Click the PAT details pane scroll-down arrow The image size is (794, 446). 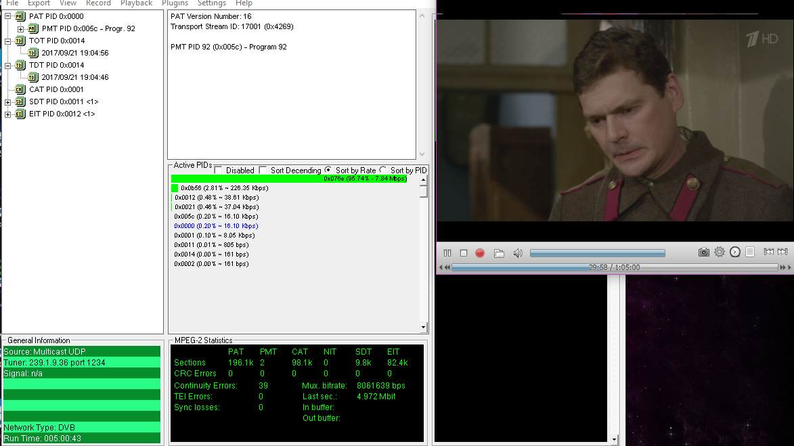pyautogui.click(x=422, y=154)
